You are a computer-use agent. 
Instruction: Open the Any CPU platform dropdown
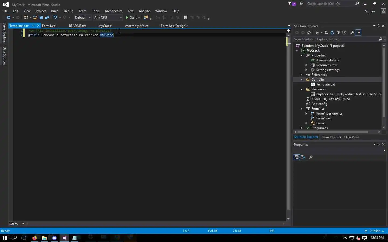click(x=108, y=17)
